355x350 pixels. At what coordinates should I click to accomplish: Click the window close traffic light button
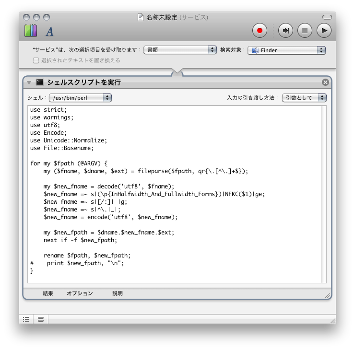tap(26, 17)
